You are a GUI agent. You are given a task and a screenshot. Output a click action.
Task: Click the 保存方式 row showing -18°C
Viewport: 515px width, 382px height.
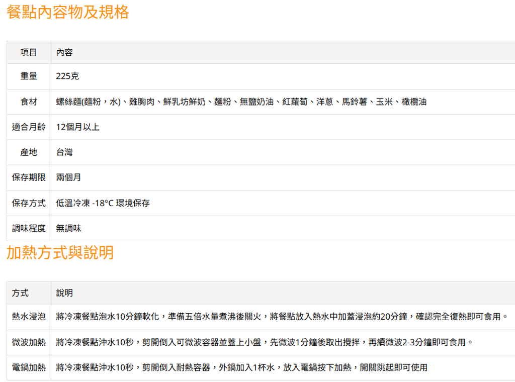29,203
